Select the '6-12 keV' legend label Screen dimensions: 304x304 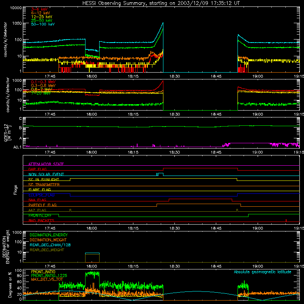point(41,13)
